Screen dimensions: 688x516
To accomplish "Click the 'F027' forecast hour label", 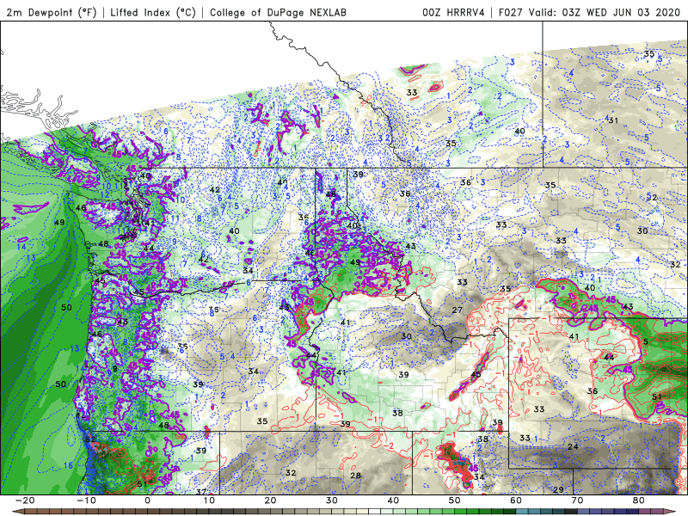I will click(511, 12).
